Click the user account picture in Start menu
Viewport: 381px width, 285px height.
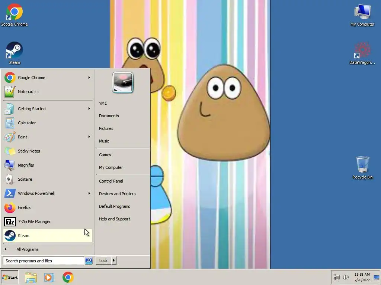coord(123,82)
